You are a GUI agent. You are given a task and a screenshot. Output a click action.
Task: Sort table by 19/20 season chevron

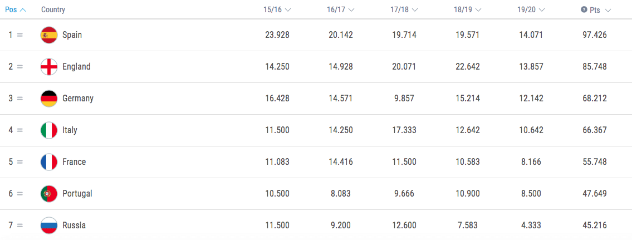point(542,10)
